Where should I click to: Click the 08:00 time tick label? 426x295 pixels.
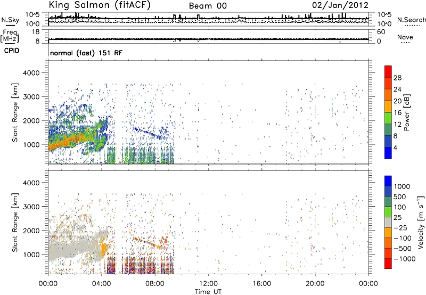tap(155, 284)
